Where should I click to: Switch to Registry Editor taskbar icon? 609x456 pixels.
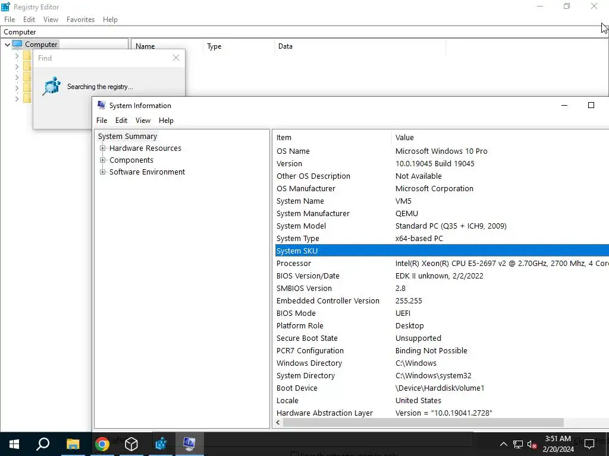(161, 444)
